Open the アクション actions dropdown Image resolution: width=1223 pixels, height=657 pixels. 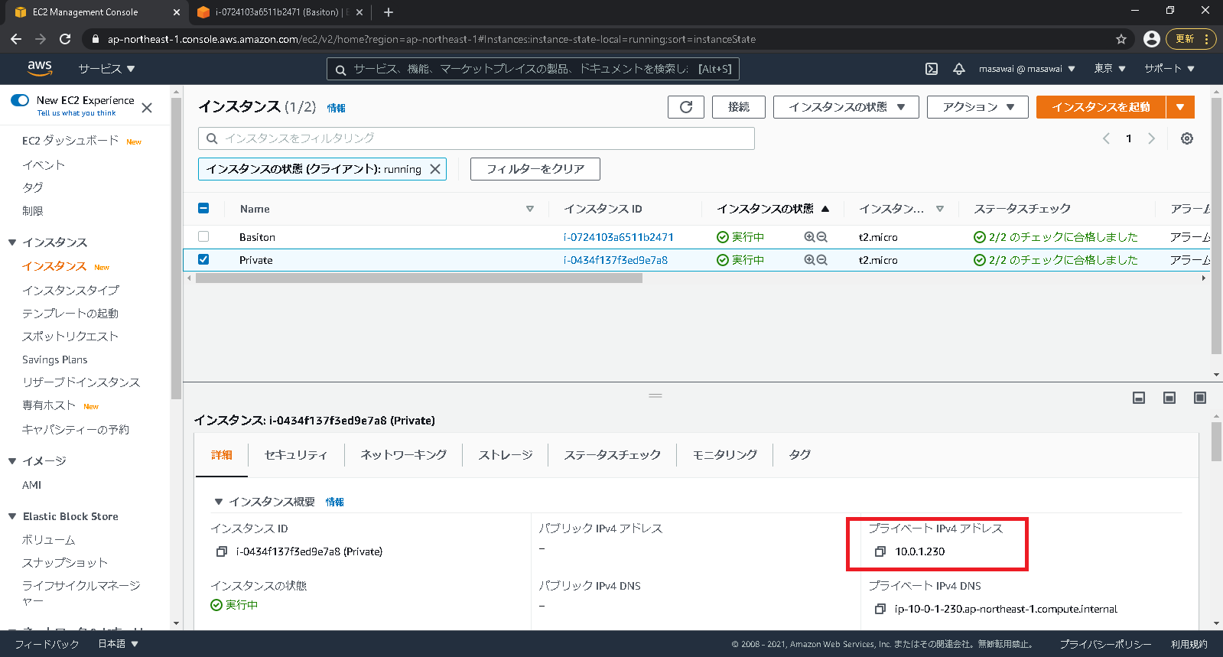pyautogui.click(x=978, y=107)
